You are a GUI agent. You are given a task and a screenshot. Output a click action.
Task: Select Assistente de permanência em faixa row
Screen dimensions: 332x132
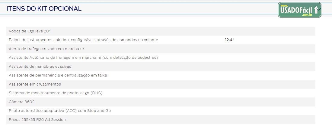coord(161,75)
